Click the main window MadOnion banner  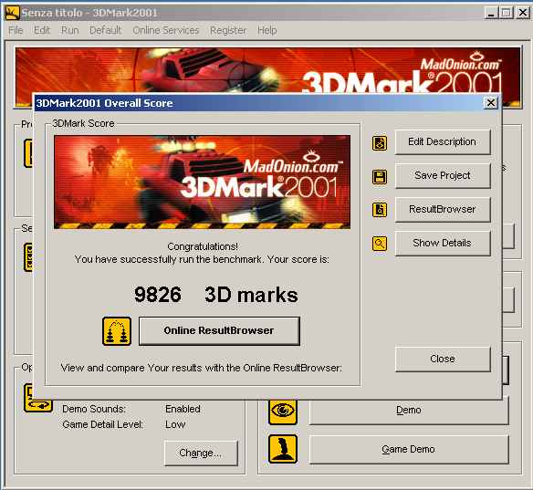click(x=267, y=70)
